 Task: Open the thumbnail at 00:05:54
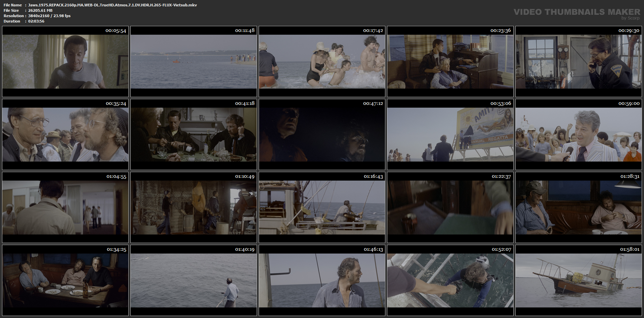(65, 62)
